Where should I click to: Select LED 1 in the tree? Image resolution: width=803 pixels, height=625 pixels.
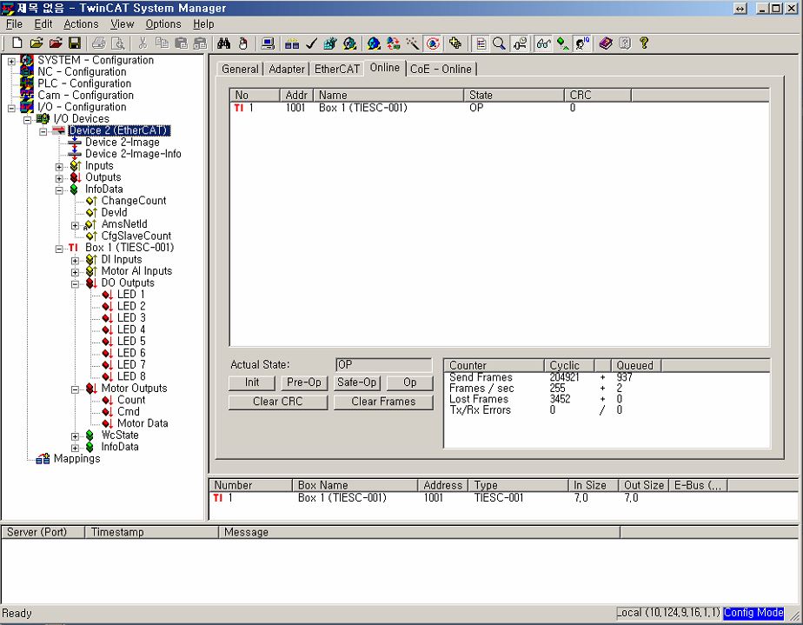pyautogui.click(x=130, y=295)
